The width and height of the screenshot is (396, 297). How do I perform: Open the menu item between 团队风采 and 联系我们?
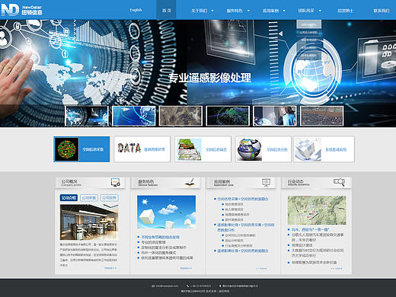click(345, 11)
